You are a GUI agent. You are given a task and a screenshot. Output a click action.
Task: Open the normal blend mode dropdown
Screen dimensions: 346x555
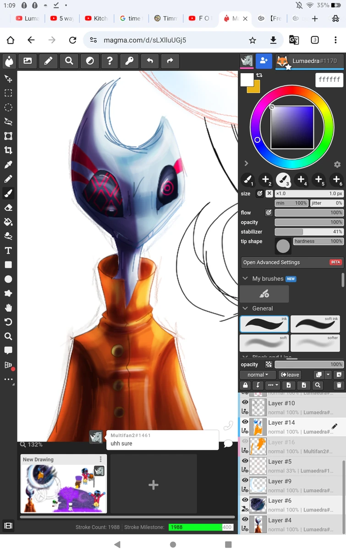pyautogui.click(x=258, y=375)
